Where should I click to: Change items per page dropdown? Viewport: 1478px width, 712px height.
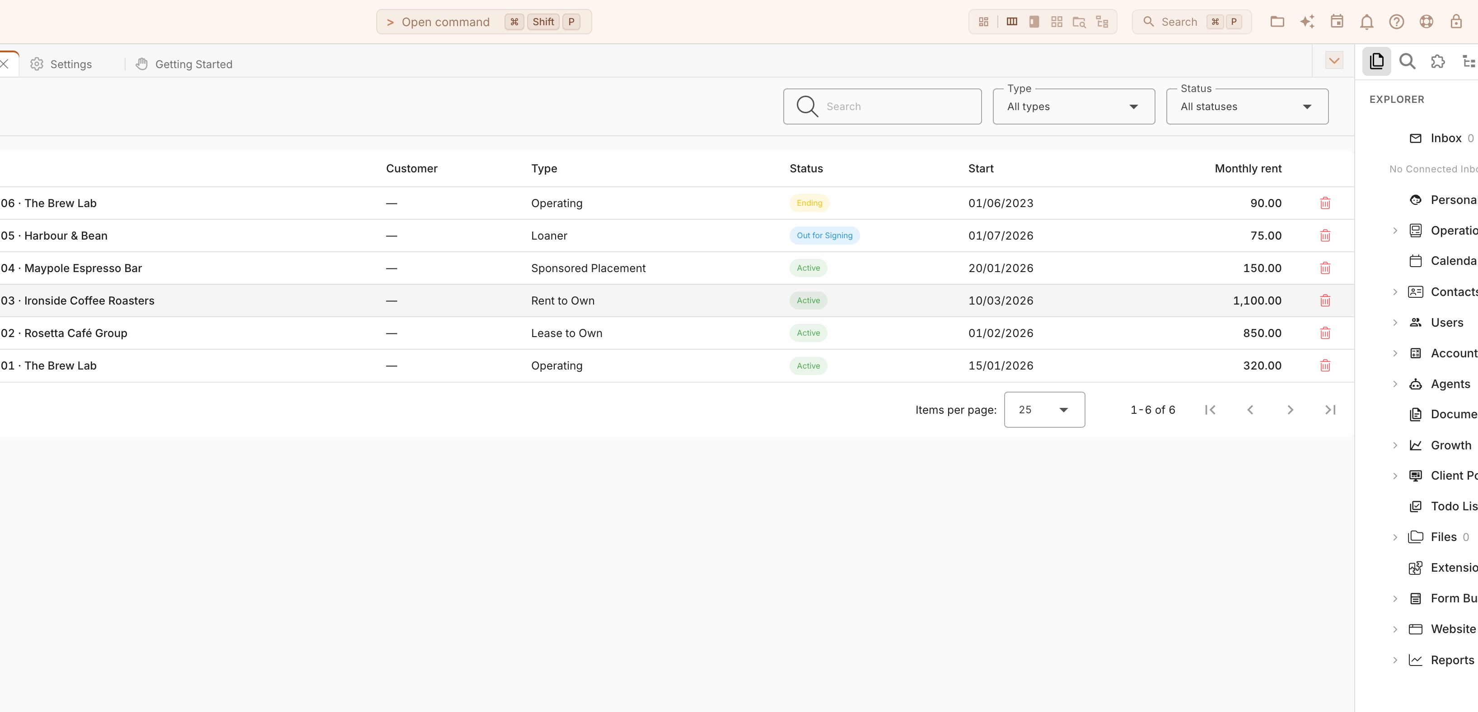(x=1044, y=410)
